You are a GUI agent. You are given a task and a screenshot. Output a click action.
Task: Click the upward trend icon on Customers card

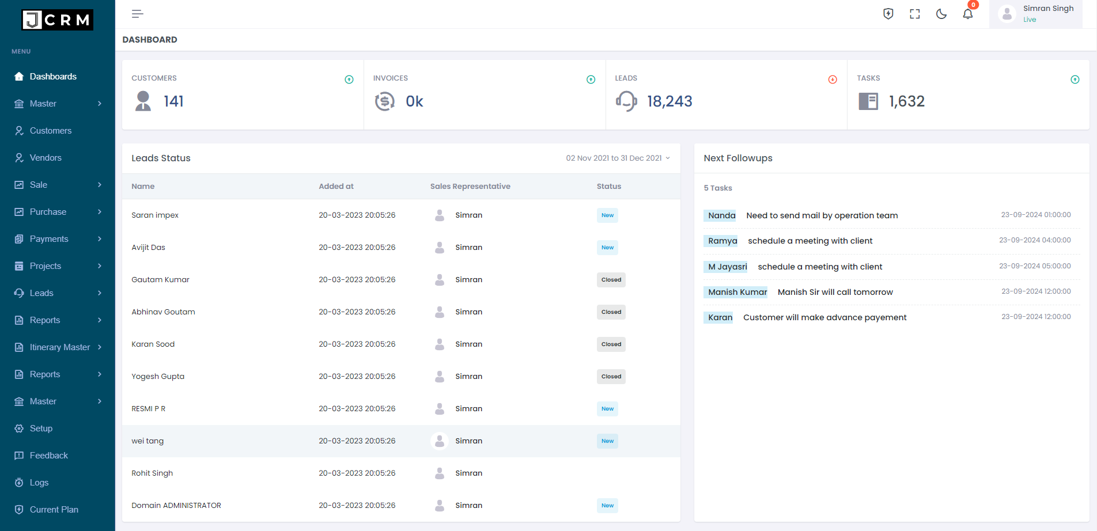click(349, 79)
